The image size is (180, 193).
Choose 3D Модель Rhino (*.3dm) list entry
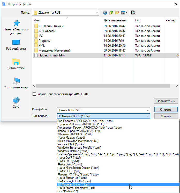point(118,184)
